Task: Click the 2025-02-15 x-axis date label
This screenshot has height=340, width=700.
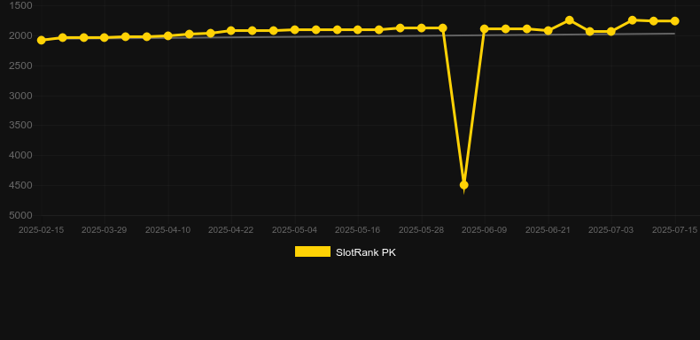Action: [41, 230]
